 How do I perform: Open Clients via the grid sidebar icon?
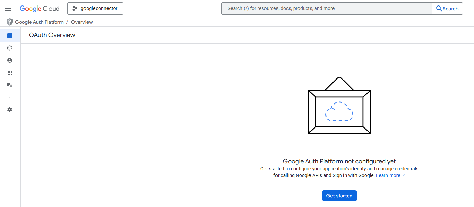click(x=10, y=73)
